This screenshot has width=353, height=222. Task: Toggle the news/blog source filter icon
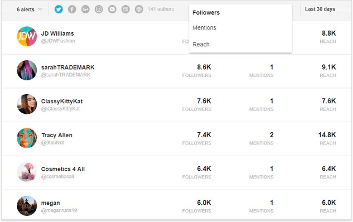[x=125, y=9]
